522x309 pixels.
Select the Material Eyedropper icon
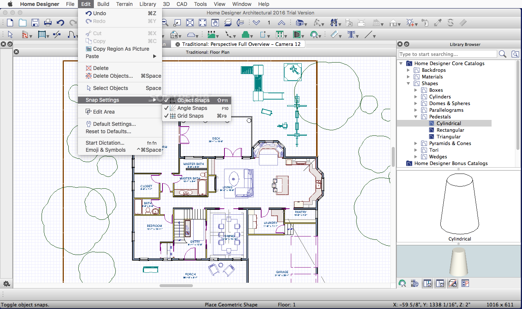pyautogui.click(x=438, y=23)
